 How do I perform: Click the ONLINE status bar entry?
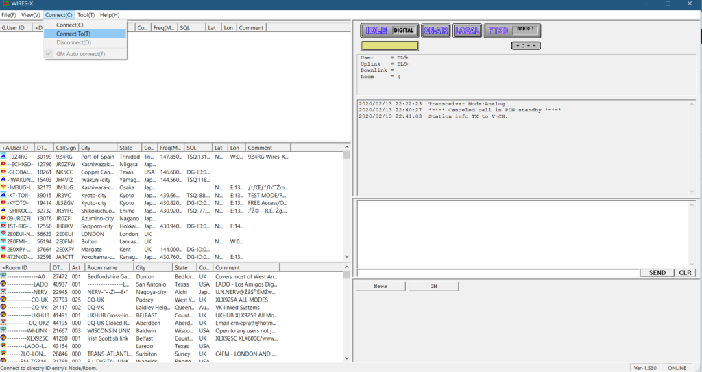click(x=677, y=368)
